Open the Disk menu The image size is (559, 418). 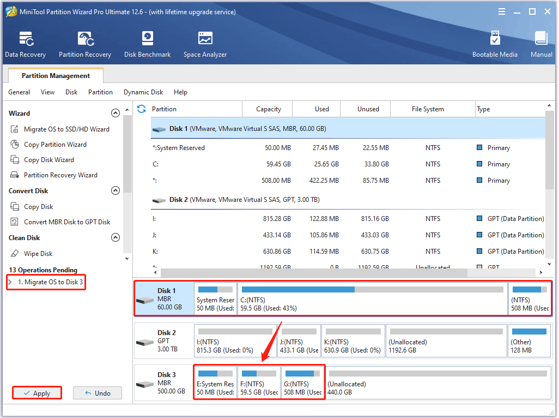(71, 92)
